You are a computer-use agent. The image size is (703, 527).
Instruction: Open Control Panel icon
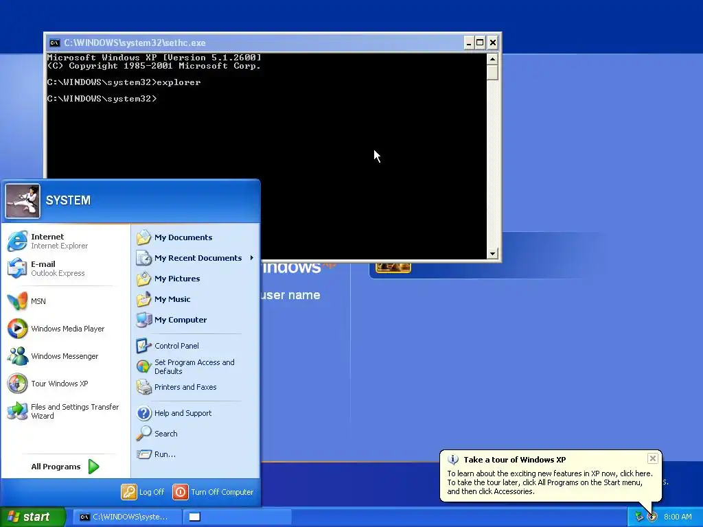click(144, 346)
